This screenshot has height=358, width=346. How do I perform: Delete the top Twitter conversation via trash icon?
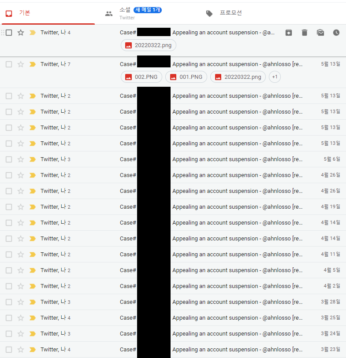(305, 33)
